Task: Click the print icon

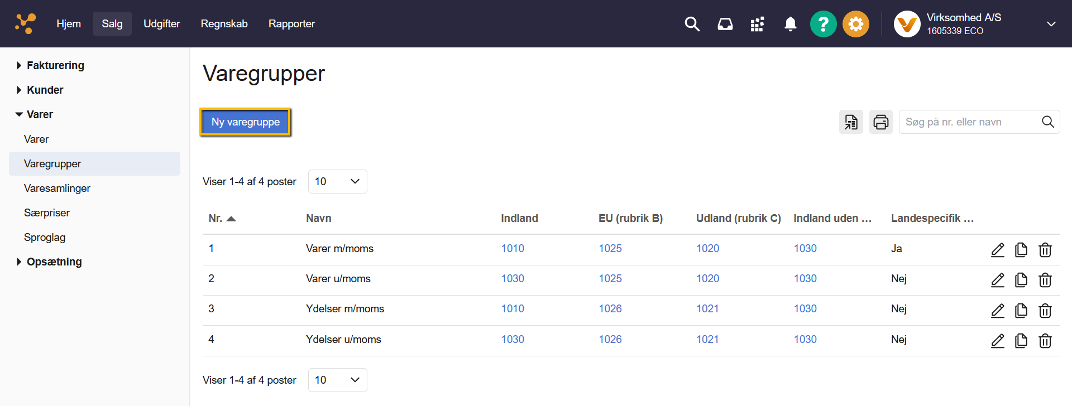Action: pos(880,122)
